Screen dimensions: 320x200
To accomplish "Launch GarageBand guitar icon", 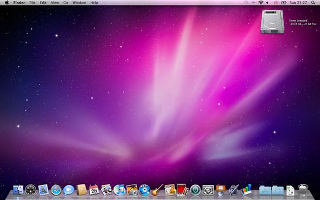I will pos(157,190).
